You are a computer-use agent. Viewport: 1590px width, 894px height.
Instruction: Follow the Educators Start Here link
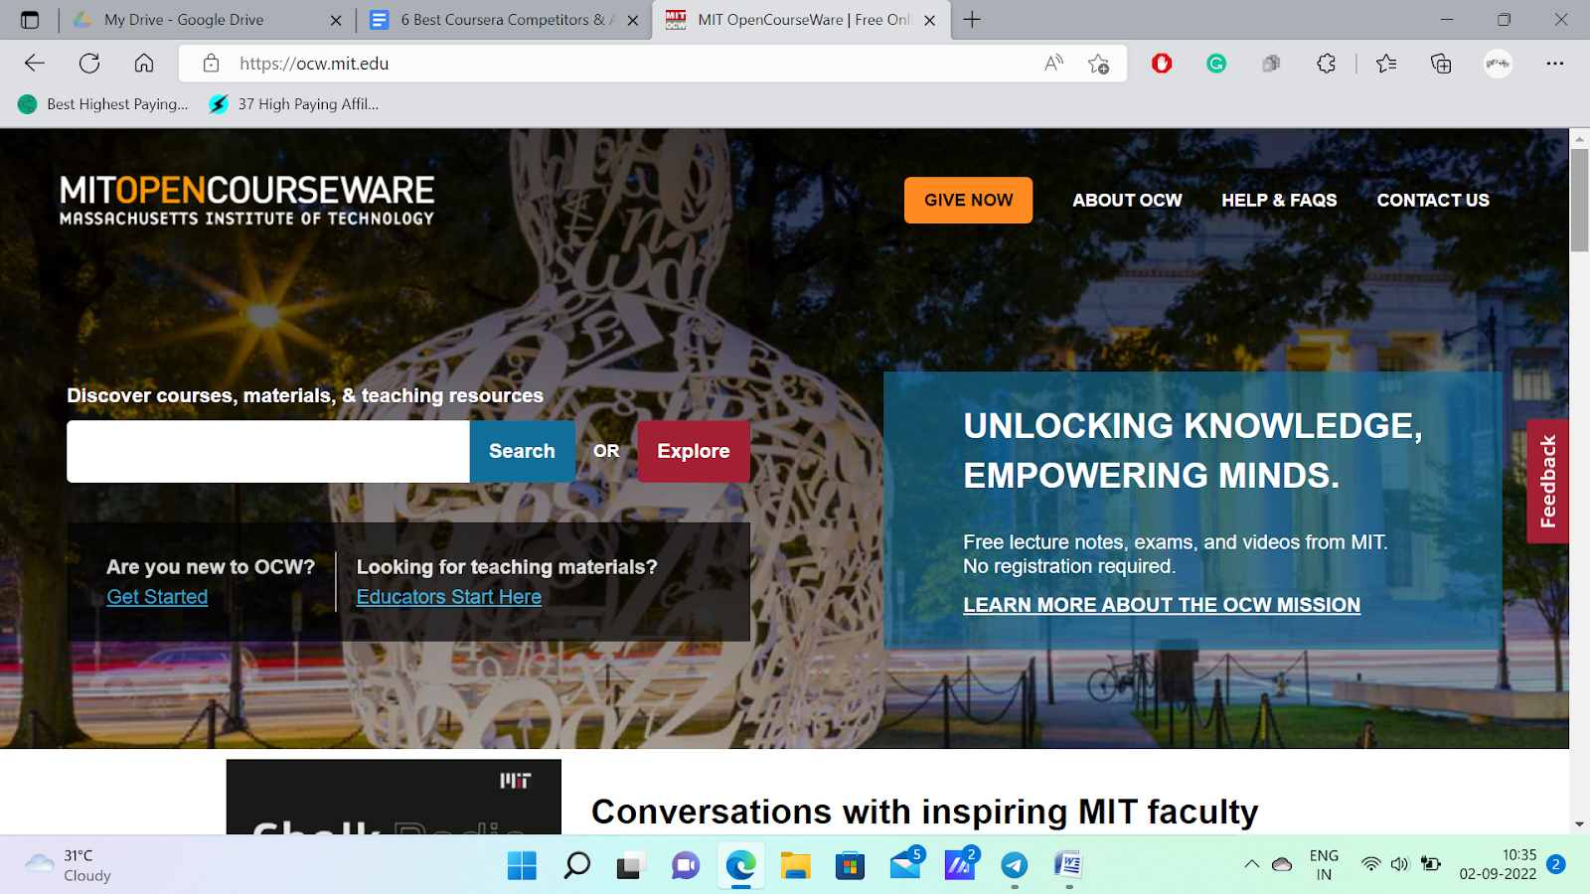[449, 597]
